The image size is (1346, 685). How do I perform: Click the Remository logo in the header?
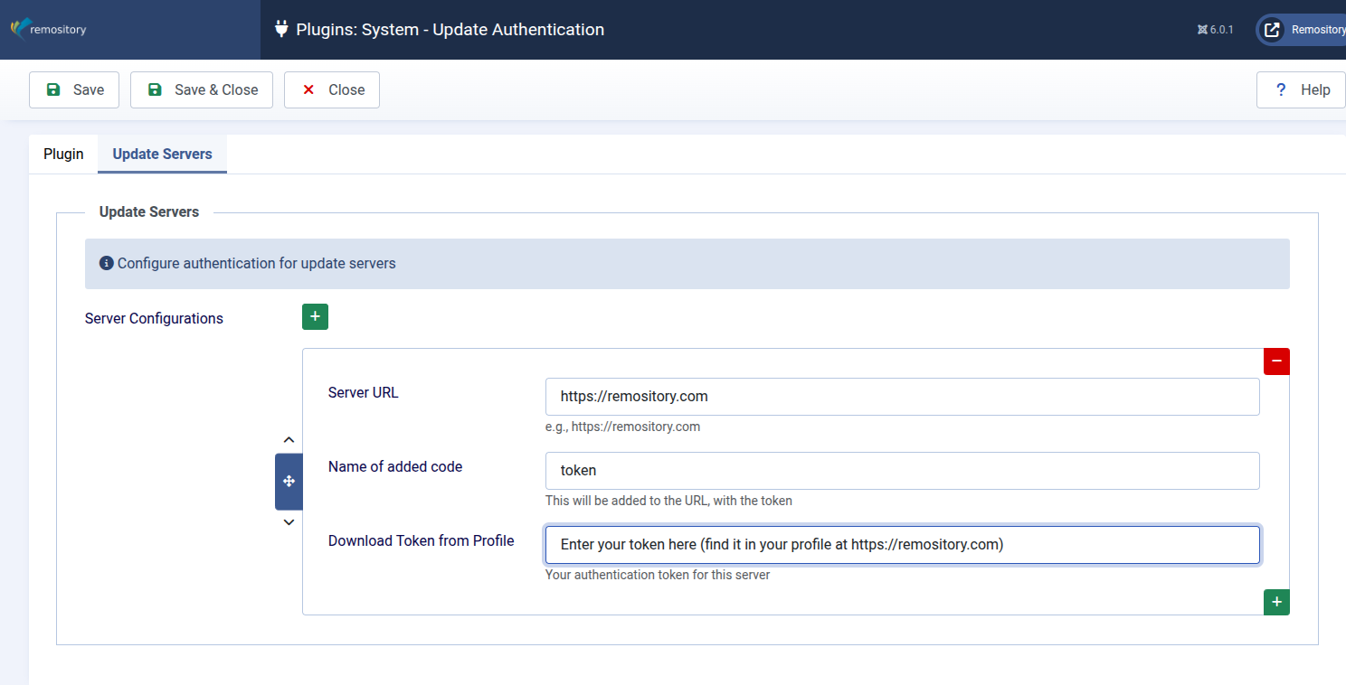(49, 29)
